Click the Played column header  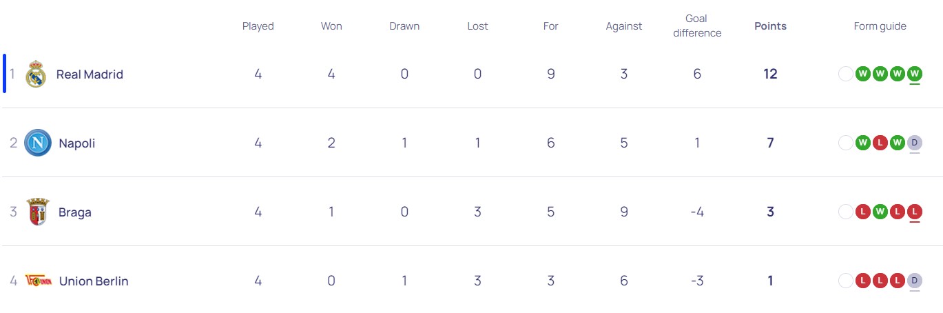(258, 26)
